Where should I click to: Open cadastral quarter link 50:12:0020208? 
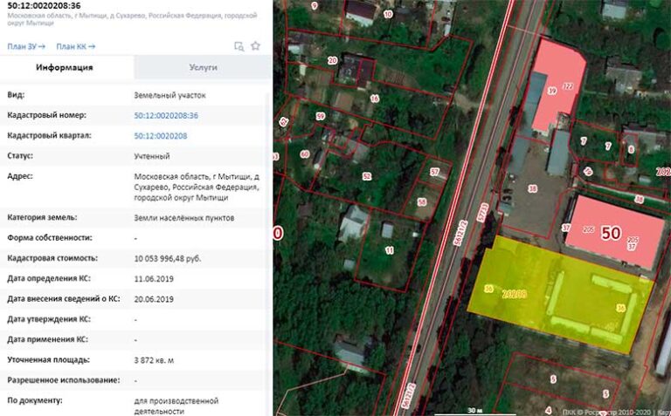coord(161,136)
